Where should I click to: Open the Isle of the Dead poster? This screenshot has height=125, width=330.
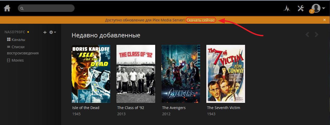91,74
